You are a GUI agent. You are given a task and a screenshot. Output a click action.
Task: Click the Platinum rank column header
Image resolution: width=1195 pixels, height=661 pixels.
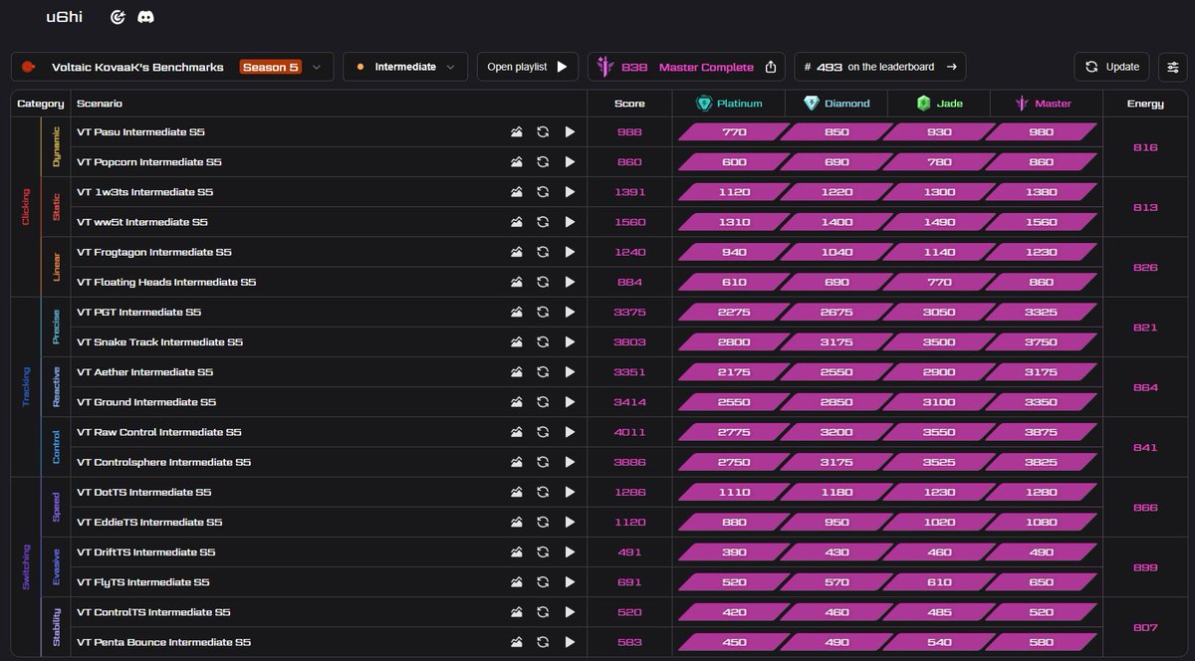729,104
